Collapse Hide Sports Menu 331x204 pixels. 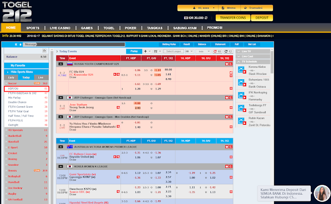(26, 71)
